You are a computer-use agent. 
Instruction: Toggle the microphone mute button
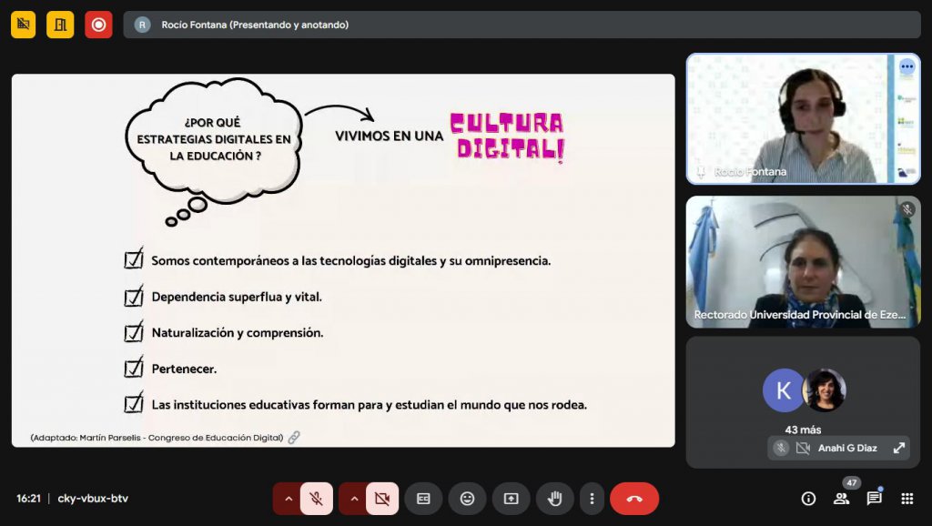tap(316, 499)
